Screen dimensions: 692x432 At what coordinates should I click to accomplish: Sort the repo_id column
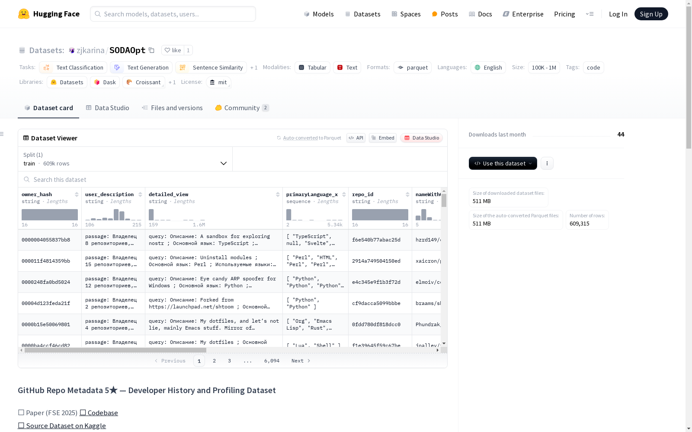pyautogui.click(x=407, y=194)
